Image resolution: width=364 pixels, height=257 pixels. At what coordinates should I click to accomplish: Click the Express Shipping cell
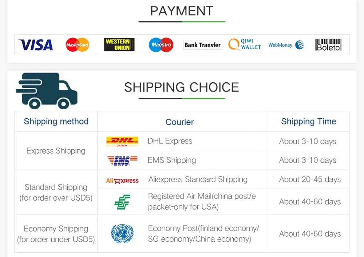(x=56, y=151)
